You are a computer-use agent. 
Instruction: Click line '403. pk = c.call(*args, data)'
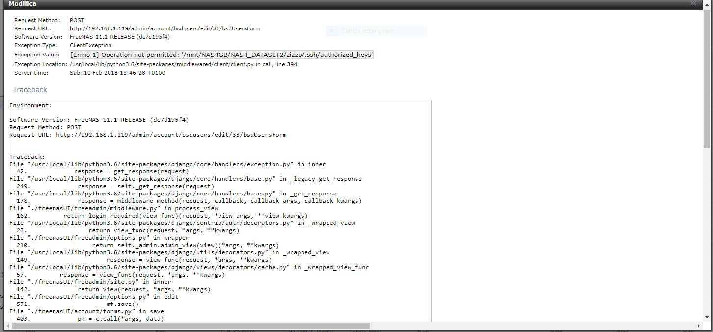click(90, 319)
